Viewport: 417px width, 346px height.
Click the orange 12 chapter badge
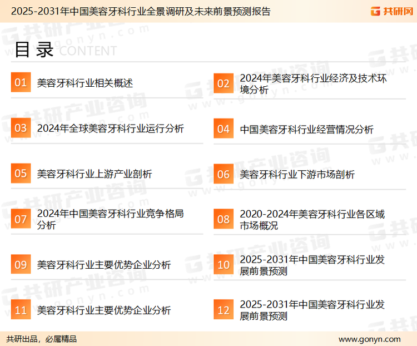point(224,309)
